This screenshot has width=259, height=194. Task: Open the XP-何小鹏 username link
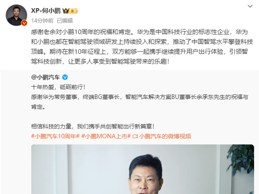(x=46, y=11)
